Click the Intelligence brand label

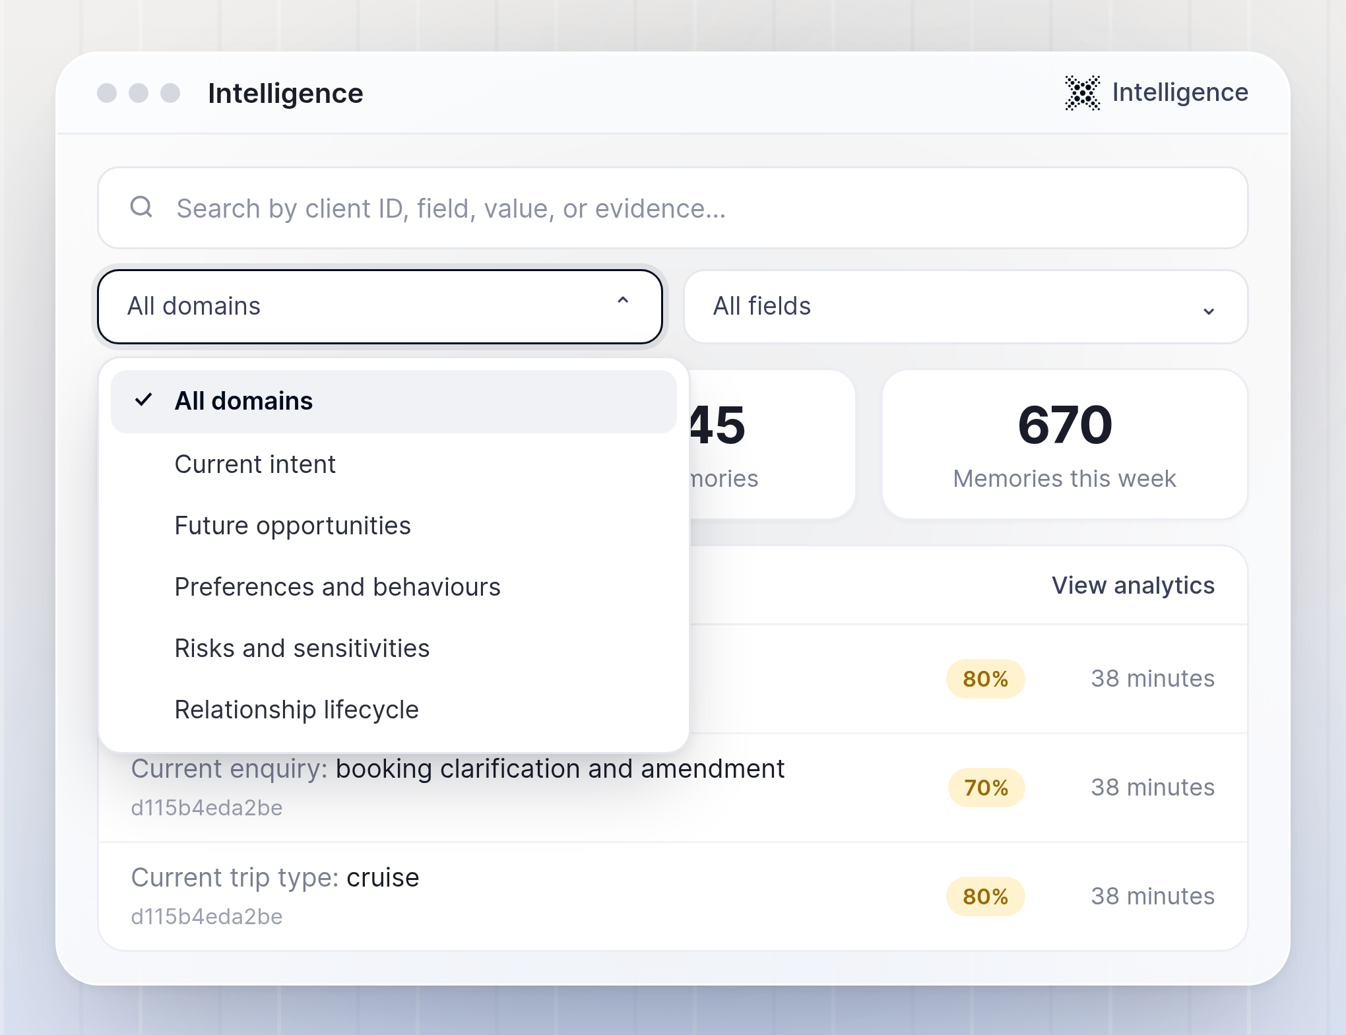[1180, 92]
